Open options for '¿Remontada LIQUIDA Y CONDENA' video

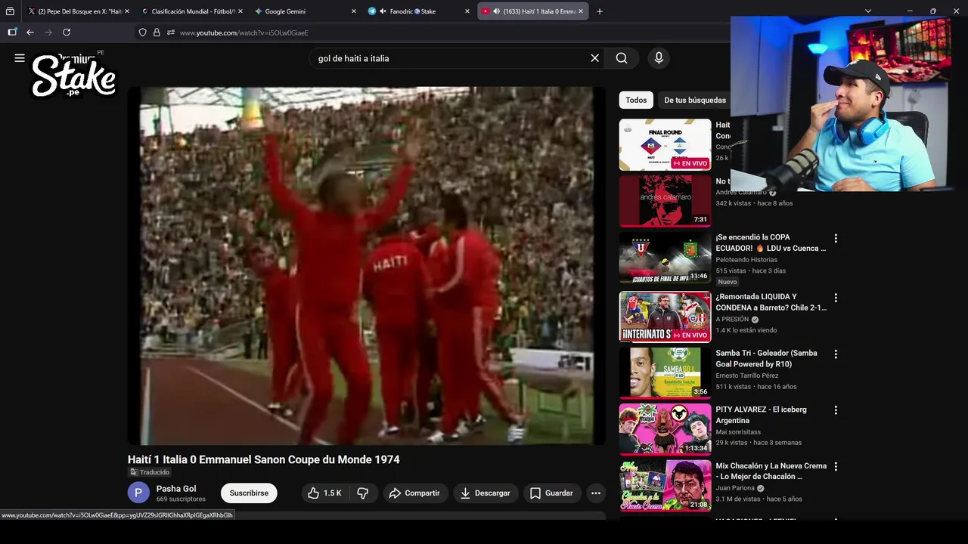[836, 298]
